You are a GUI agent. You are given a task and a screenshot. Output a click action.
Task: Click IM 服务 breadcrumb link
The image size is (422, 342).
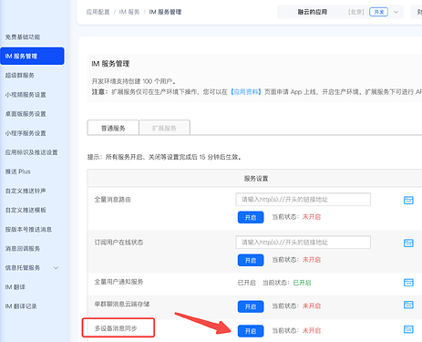coord(129,12)
